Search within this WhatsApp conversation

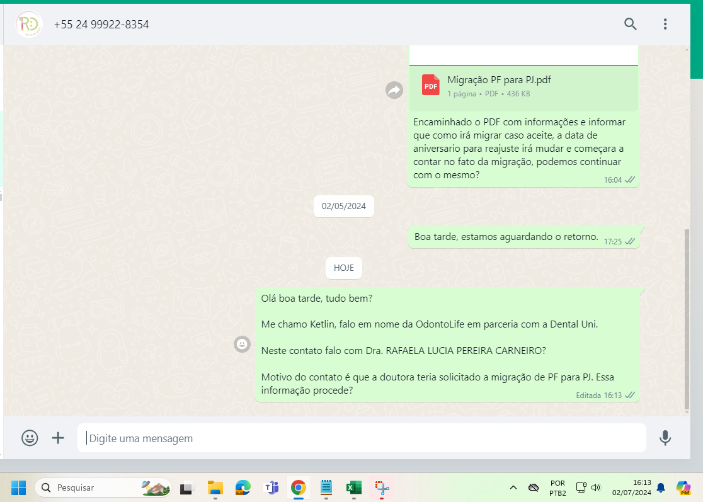pos(631,24)
